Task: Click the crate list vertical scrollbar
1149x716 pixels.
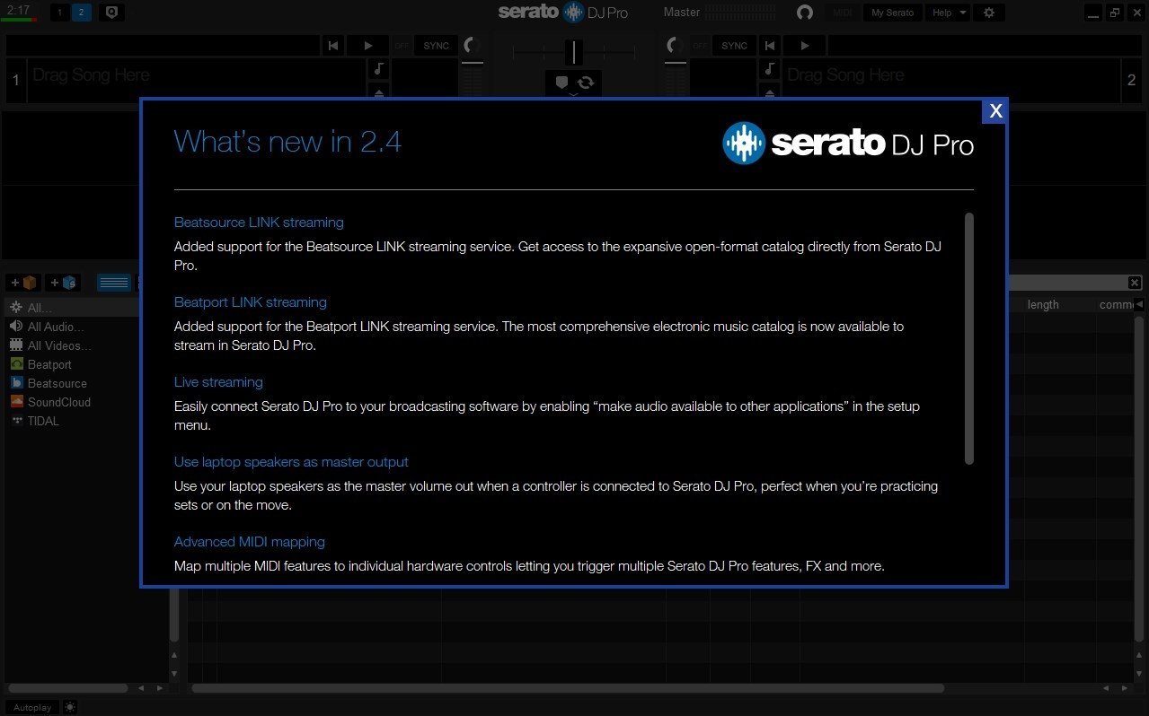Action: pyautogui.click(x=174, y=615)
